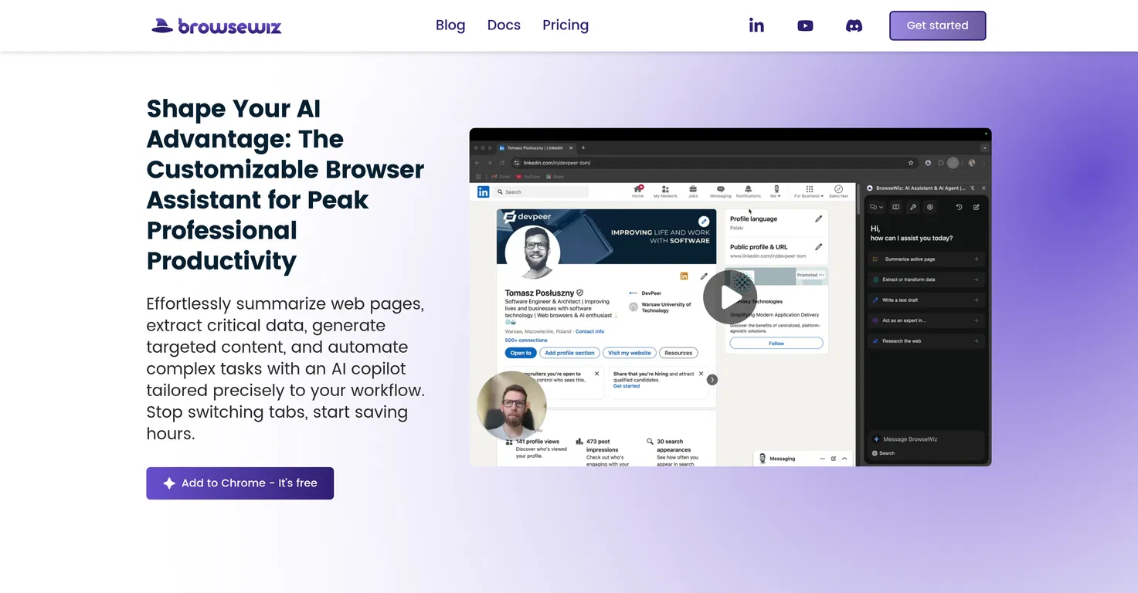This screenshot has height=593, width=1138.
Task: Click the Resources button in video
Action: [x=678, y=353]
